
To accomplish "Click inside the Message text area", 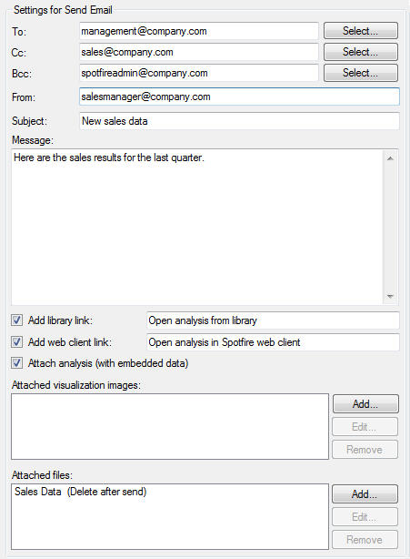I will pos(196,227).
